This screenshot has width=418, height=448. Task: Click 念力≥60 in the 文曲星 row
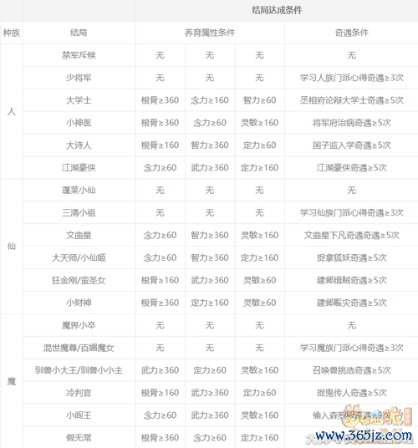160,236
